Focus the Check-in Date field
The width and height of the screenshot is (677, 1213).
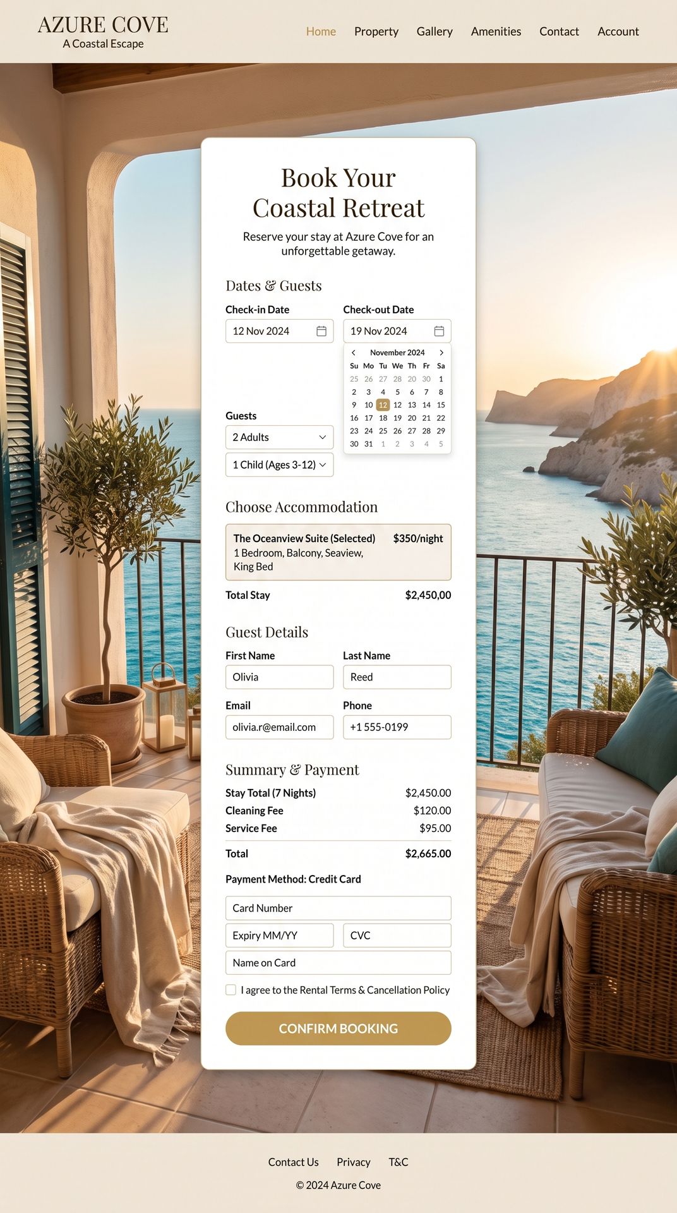coord(279,331)
